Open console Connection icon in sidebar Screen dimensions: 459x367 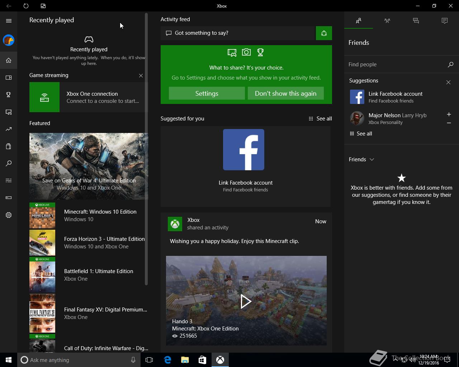point(9,197)
